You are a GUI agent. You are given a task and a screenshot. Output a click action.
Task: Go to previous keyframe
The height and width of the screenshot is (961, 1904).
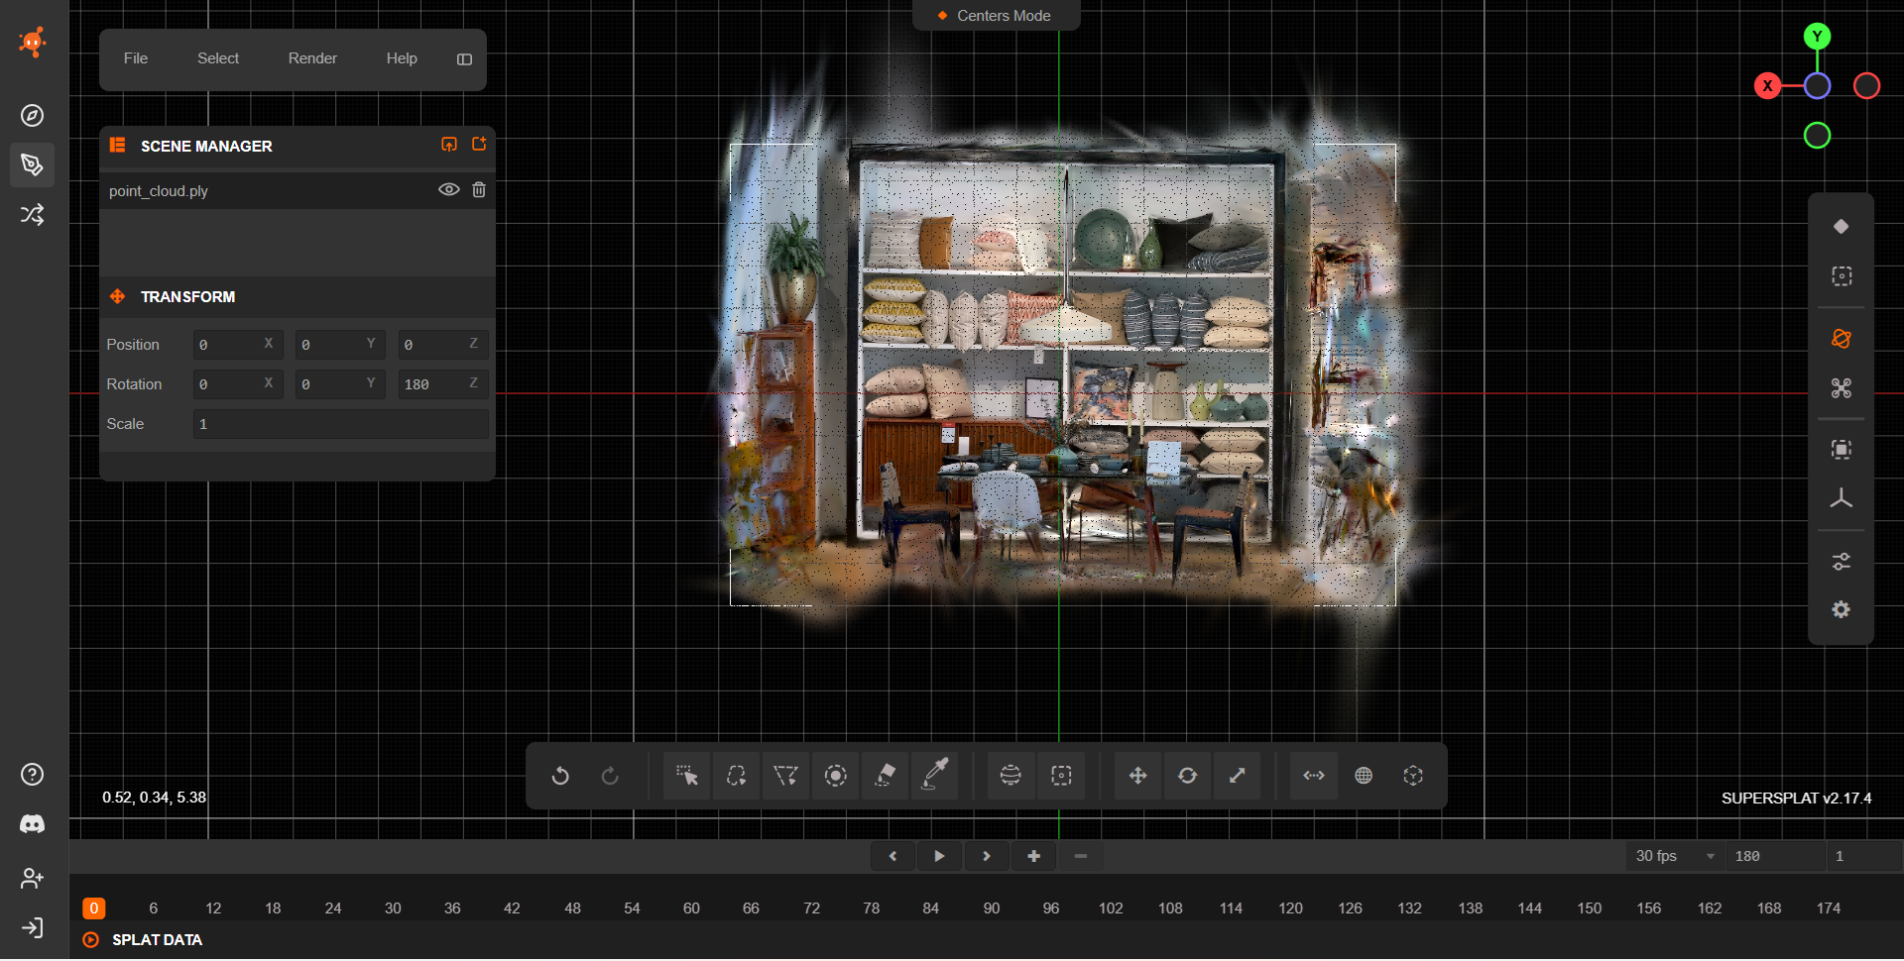[892, 856]
